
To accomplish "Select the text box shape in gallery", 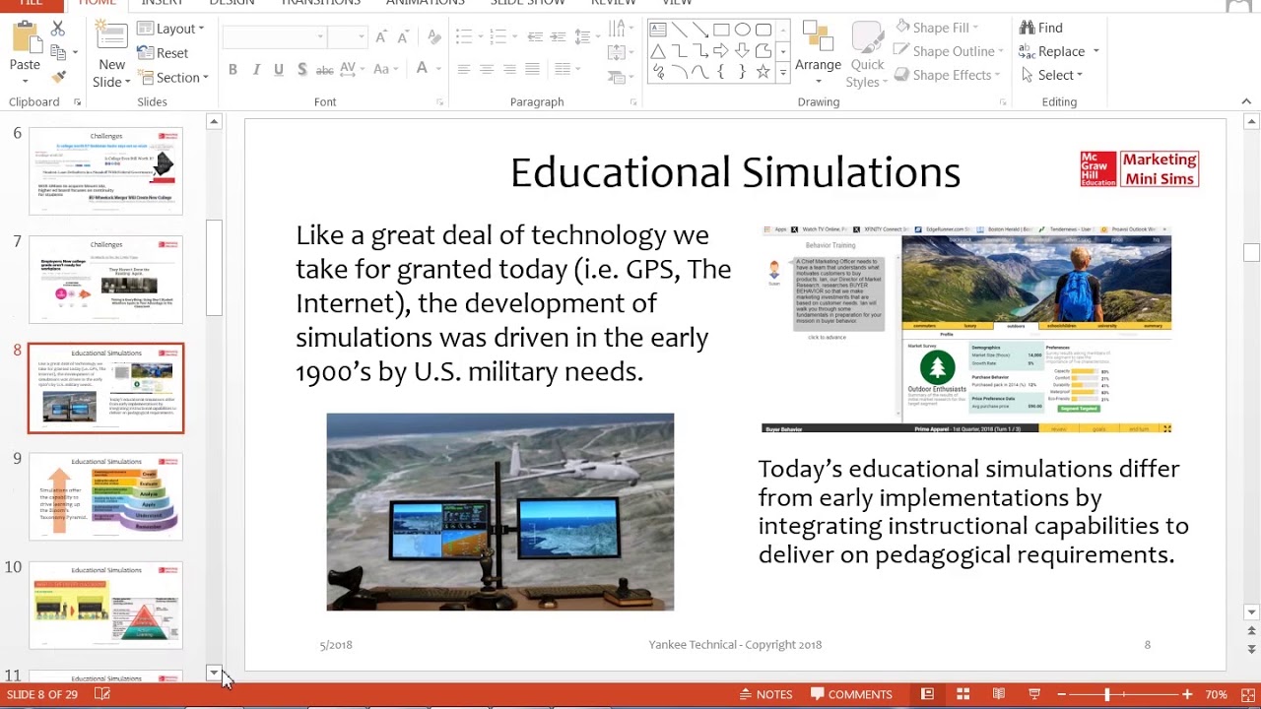I will 658,30.
